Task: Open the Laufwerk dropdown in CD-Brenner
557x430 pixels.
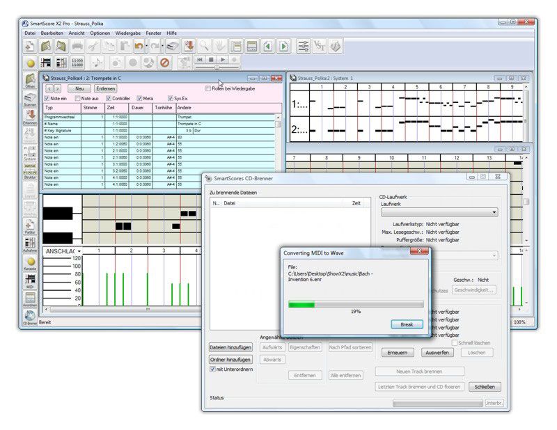Action: click(439, 212)
